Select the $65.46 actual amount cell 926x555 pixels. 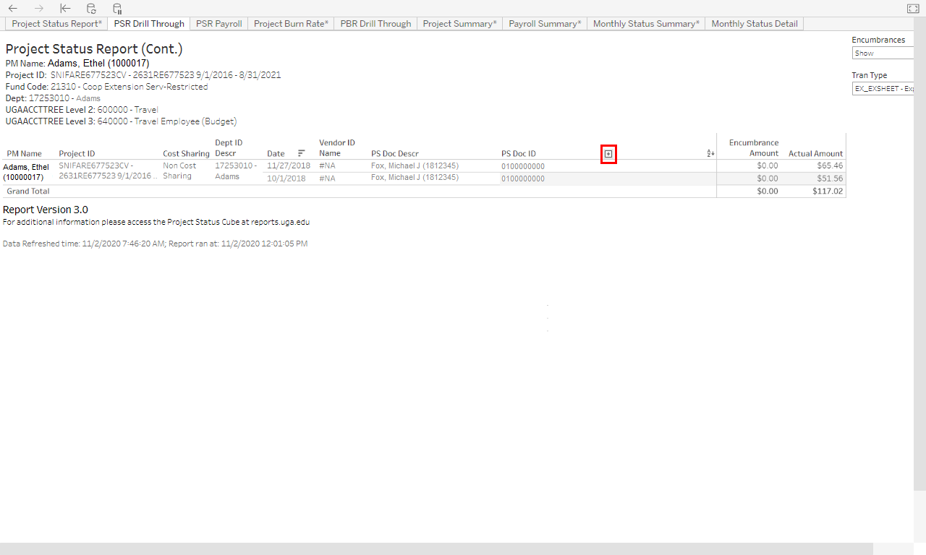830,165
